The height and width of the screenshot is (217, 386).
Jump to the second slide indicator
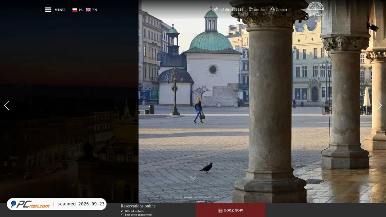click(x=178, y=197)
